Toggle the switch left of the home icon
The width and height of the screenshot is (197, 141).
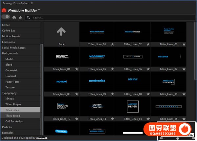point(6,17)
